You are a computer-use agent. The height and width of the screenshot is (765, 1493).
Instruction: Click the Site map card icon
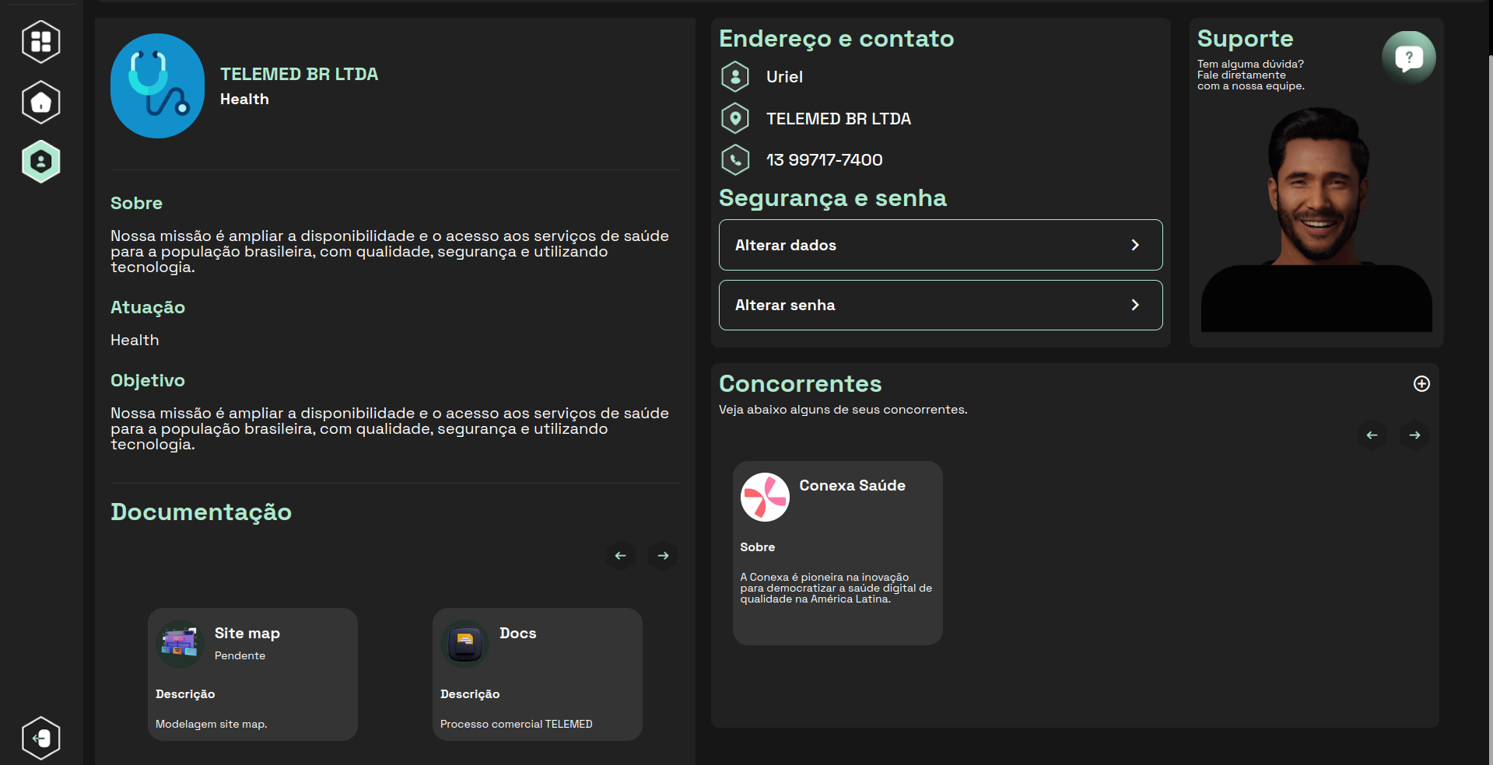pos(180,644)
